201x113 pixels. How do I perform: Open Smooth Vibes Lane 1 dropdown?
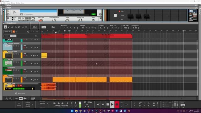[x=32, y=56]
